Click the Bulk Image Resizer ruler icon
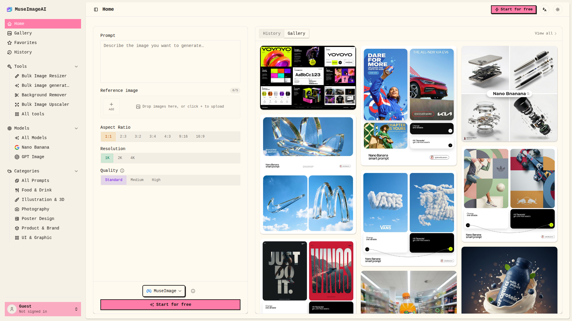 click(17, 76)
